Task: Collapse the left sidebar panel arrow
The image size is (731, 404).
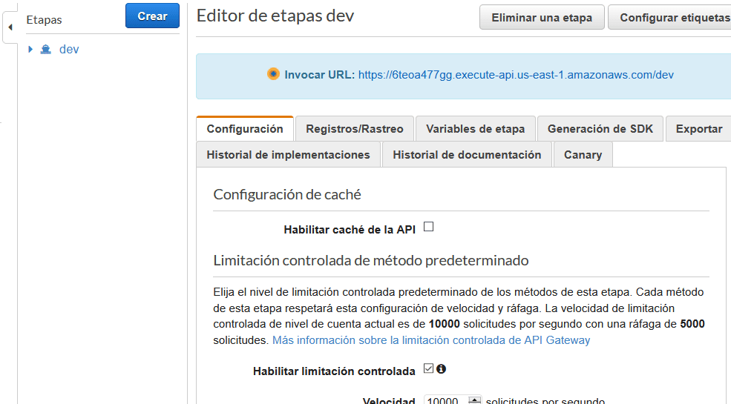Action: pyautogui.click(x=10, y=27)
